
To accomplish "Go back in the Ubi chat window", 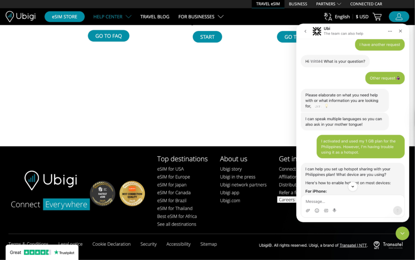I will (x=306, y=31).
